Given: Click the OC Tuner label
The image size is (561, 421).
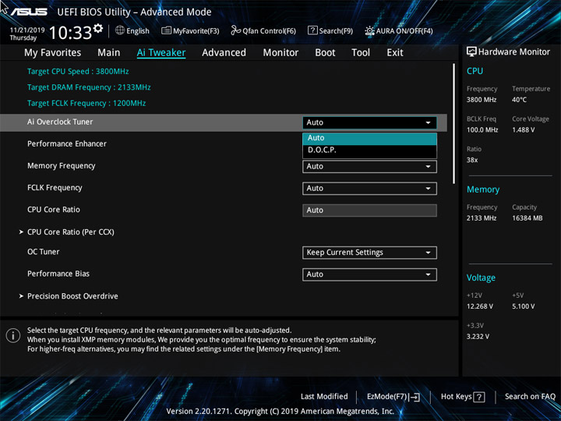Looking at the screenshot, I should pos(44,252).
